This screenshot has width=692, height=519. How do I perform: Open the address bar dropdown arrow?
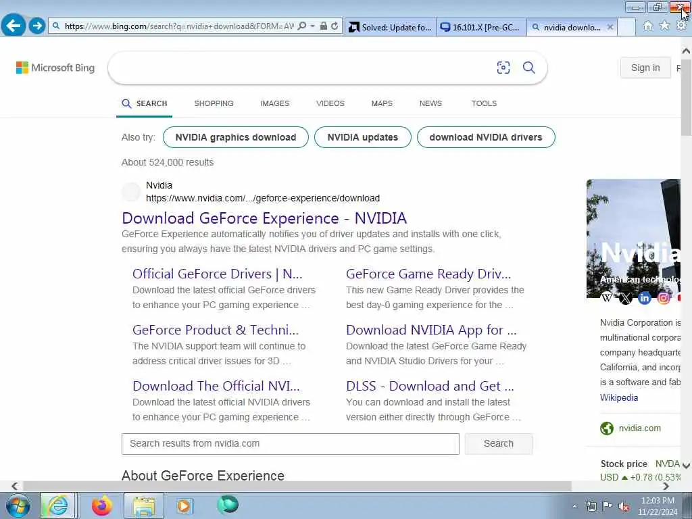click(x=312, y=26)
